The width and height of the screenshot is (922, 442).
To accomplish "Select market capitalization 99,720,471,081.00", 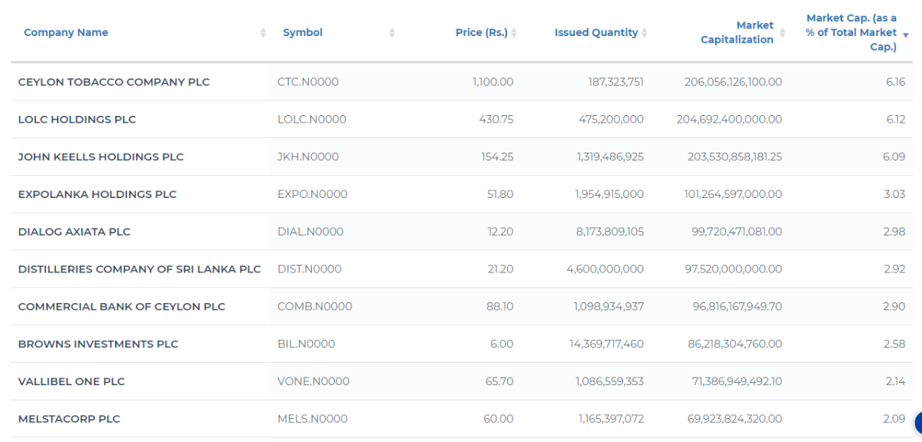I will coord(737,232).
